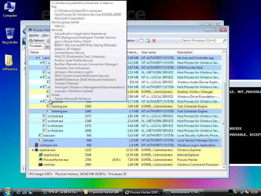Click the Processes: 29 status bar entry
Image resolution: width=261 pixels, height=196 pixels.
coord(117,174)
